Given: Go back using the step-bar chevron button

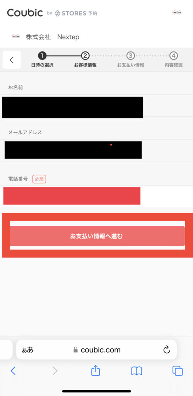Looking at the screenshot, I should coord(12,60).
